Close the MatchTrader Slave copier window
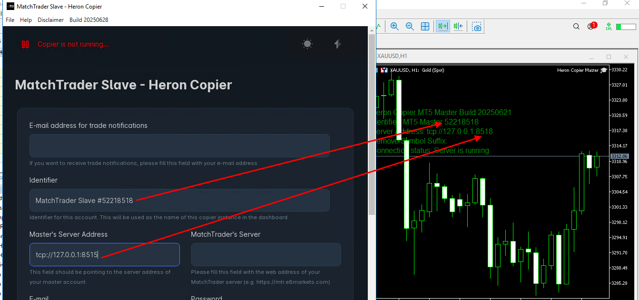 (x=365, y=7)
